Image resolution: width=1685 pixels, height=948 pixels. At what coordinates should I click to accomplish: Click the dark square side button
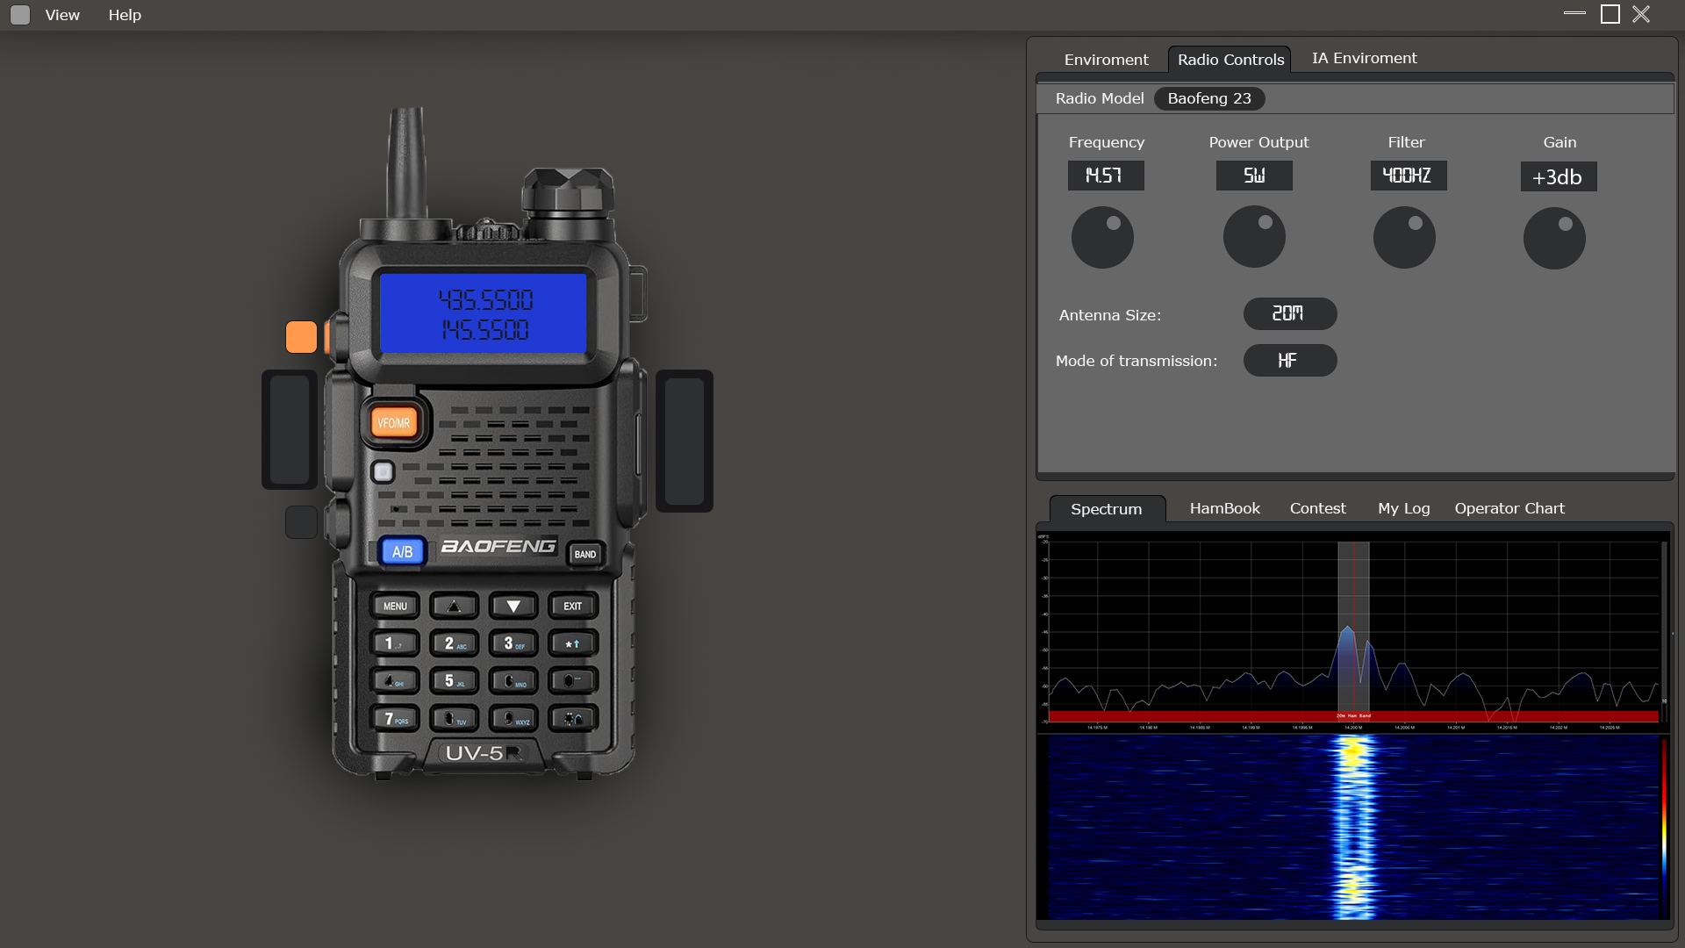pos(301,522)
